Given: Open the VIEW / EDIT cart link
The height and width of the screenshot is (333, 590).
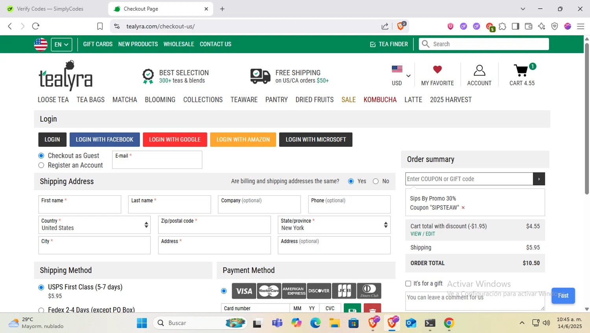Looking at the screenshot, I should click(423, 234).
